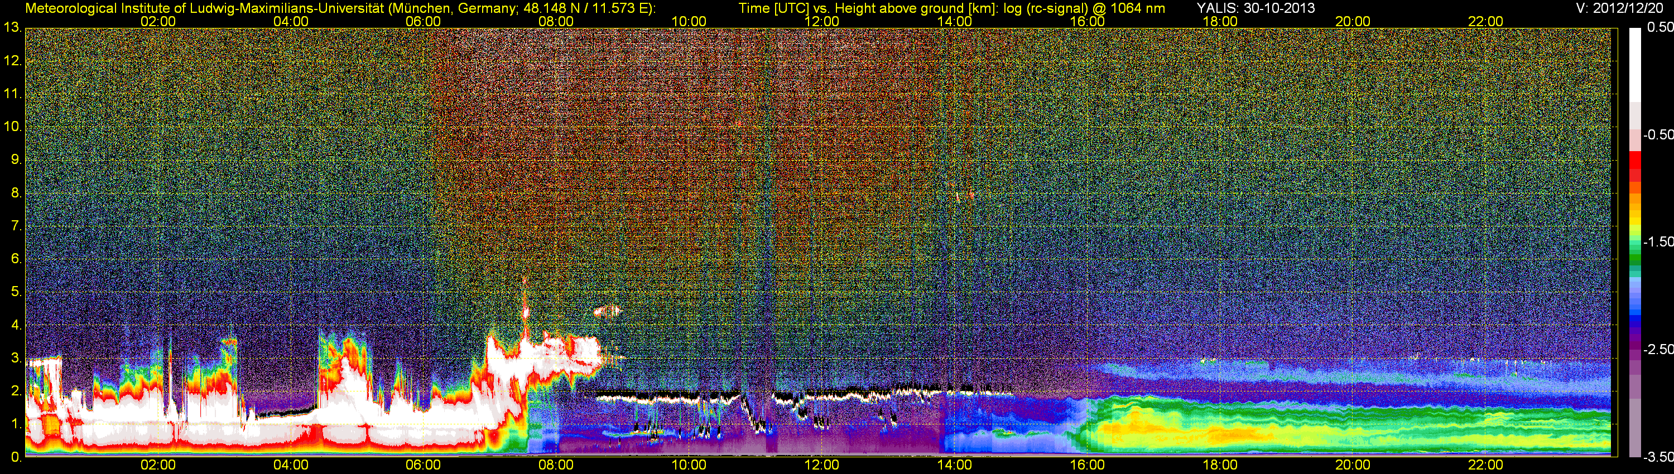Viewport: 1674px width, 474px height.
Task: Click the 16:00 label on the bottom time axis
Action: pyautogui.click(x=1087, y=465)
